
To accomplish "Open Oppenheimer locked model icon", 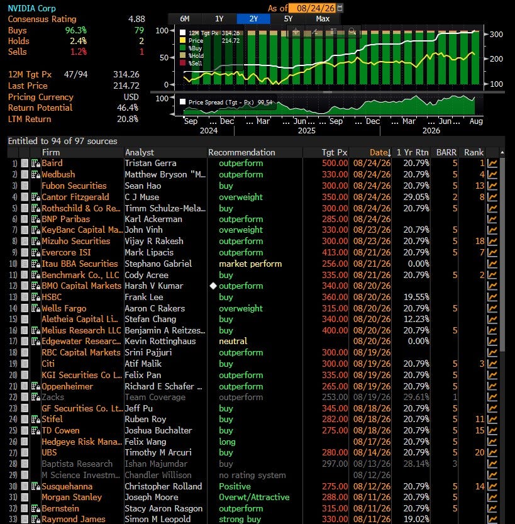I will 35,386.
